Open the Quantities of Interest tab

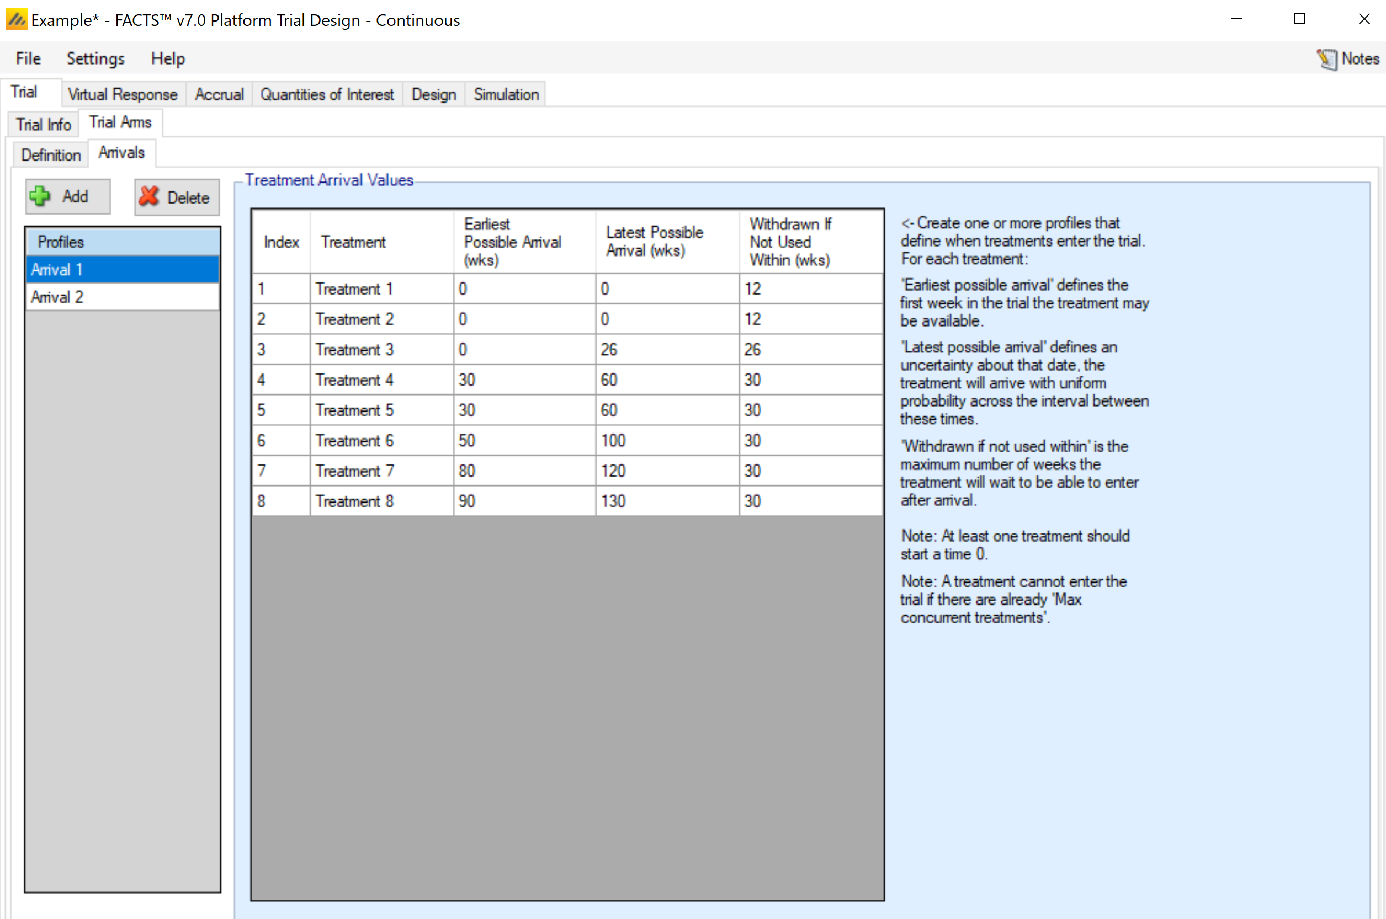pyautogui.click(x=327, y=94)
